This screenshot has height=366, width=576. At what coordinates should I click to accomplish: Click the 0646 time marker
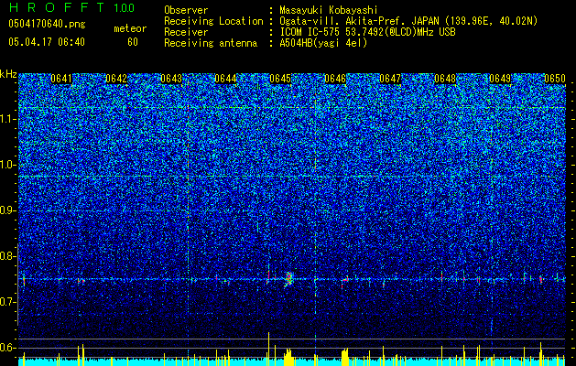pos(335,79)
